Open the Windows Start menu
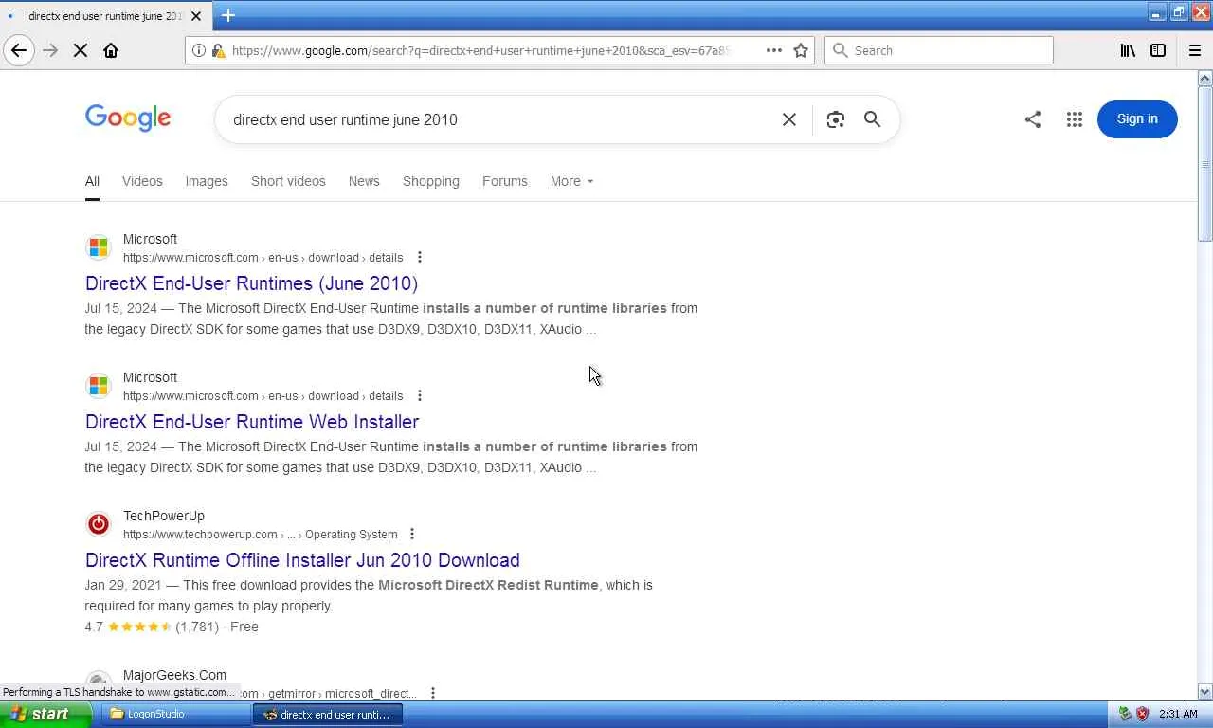 (x=45, y=715)
